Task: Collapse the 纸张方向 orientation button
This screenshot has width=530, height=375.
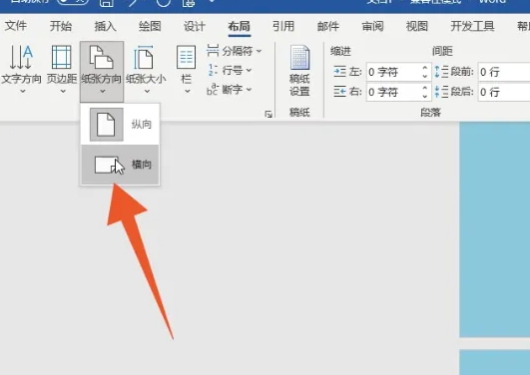Action: point(102,71)
